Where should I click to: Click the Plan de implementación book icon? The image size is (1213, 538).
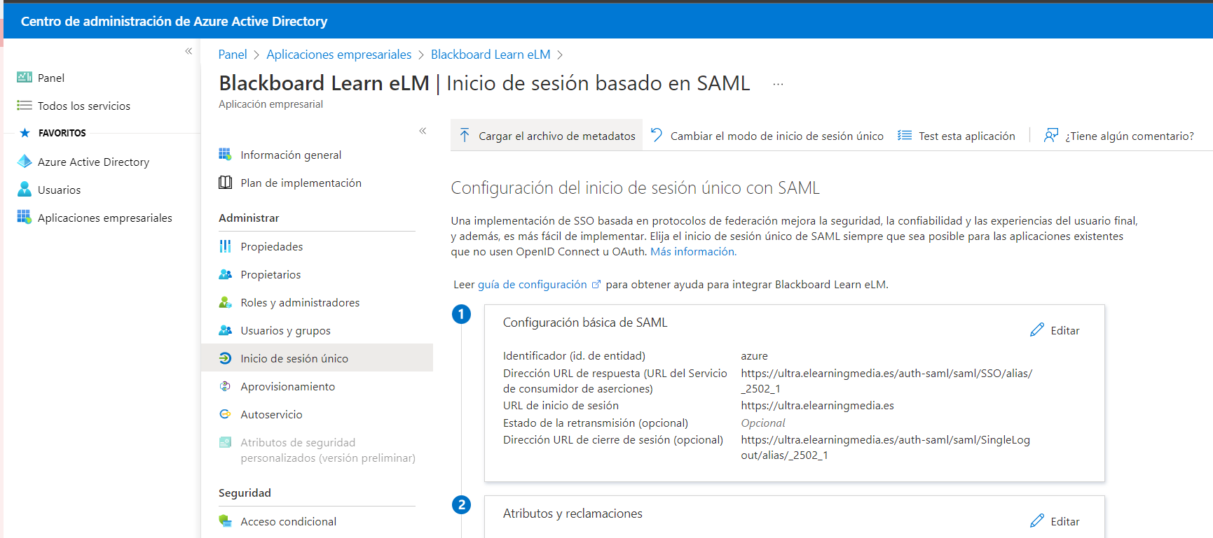tap(225, 183)
